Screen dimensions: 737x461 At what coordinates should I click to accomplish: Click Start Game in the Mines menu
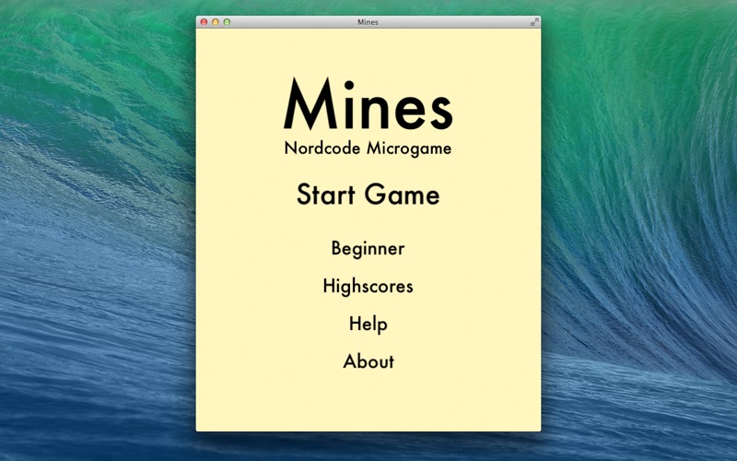[x=368, y=195]
